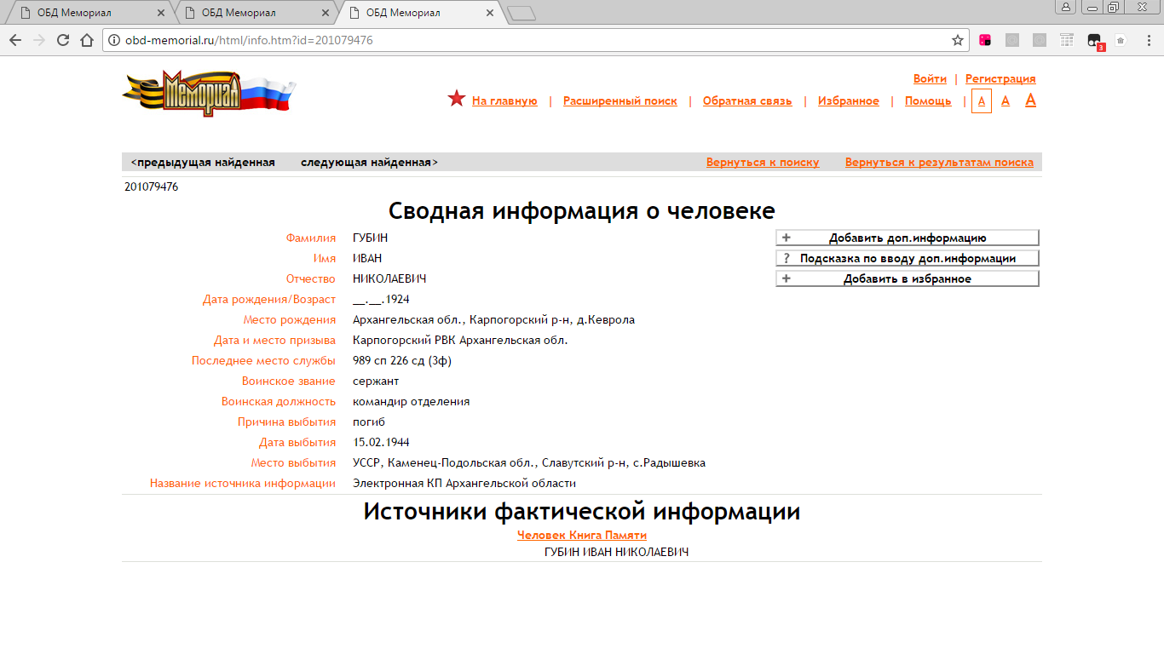Viewport: 1164px width, 654px height.
Task: Open the Войти login link
Action: pyautogui.click(x=930, y=78)
